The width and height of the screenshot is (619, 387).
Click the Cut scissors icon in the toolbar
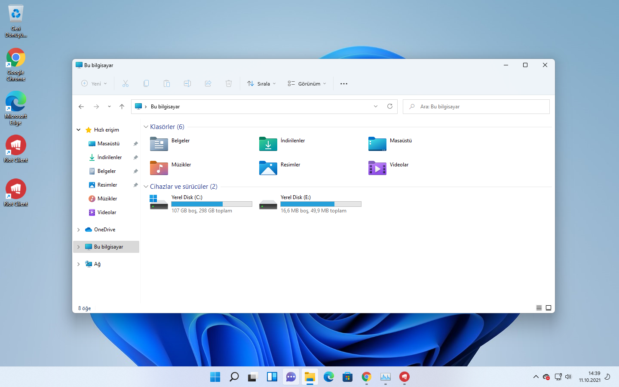click(126, 83)
